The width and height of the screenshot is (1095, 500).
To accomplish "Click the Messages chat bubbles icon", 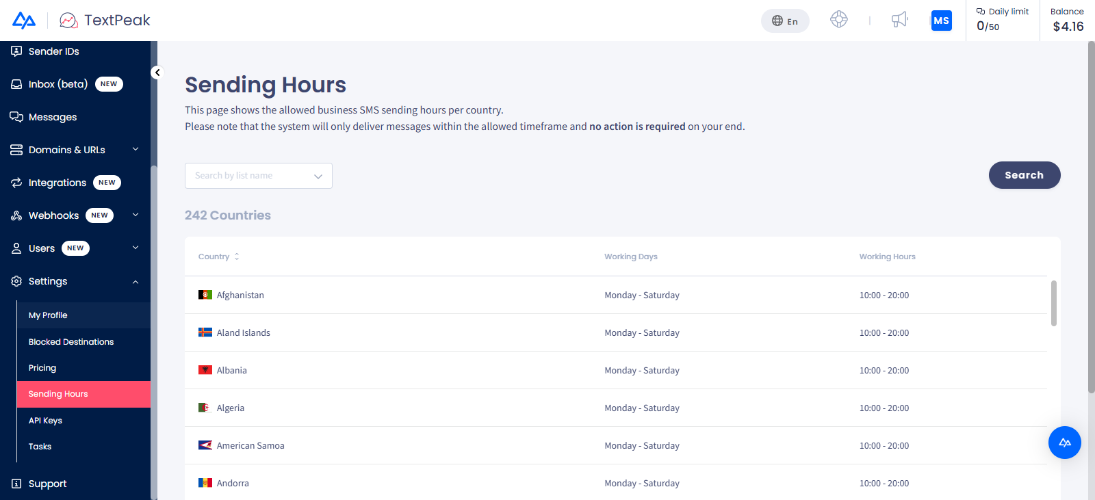I will click(x=16, y=117).
